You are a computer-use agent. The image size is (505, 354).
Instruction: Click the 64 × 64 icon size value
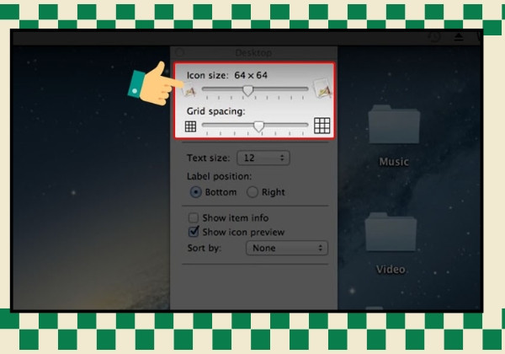point(251,76)
